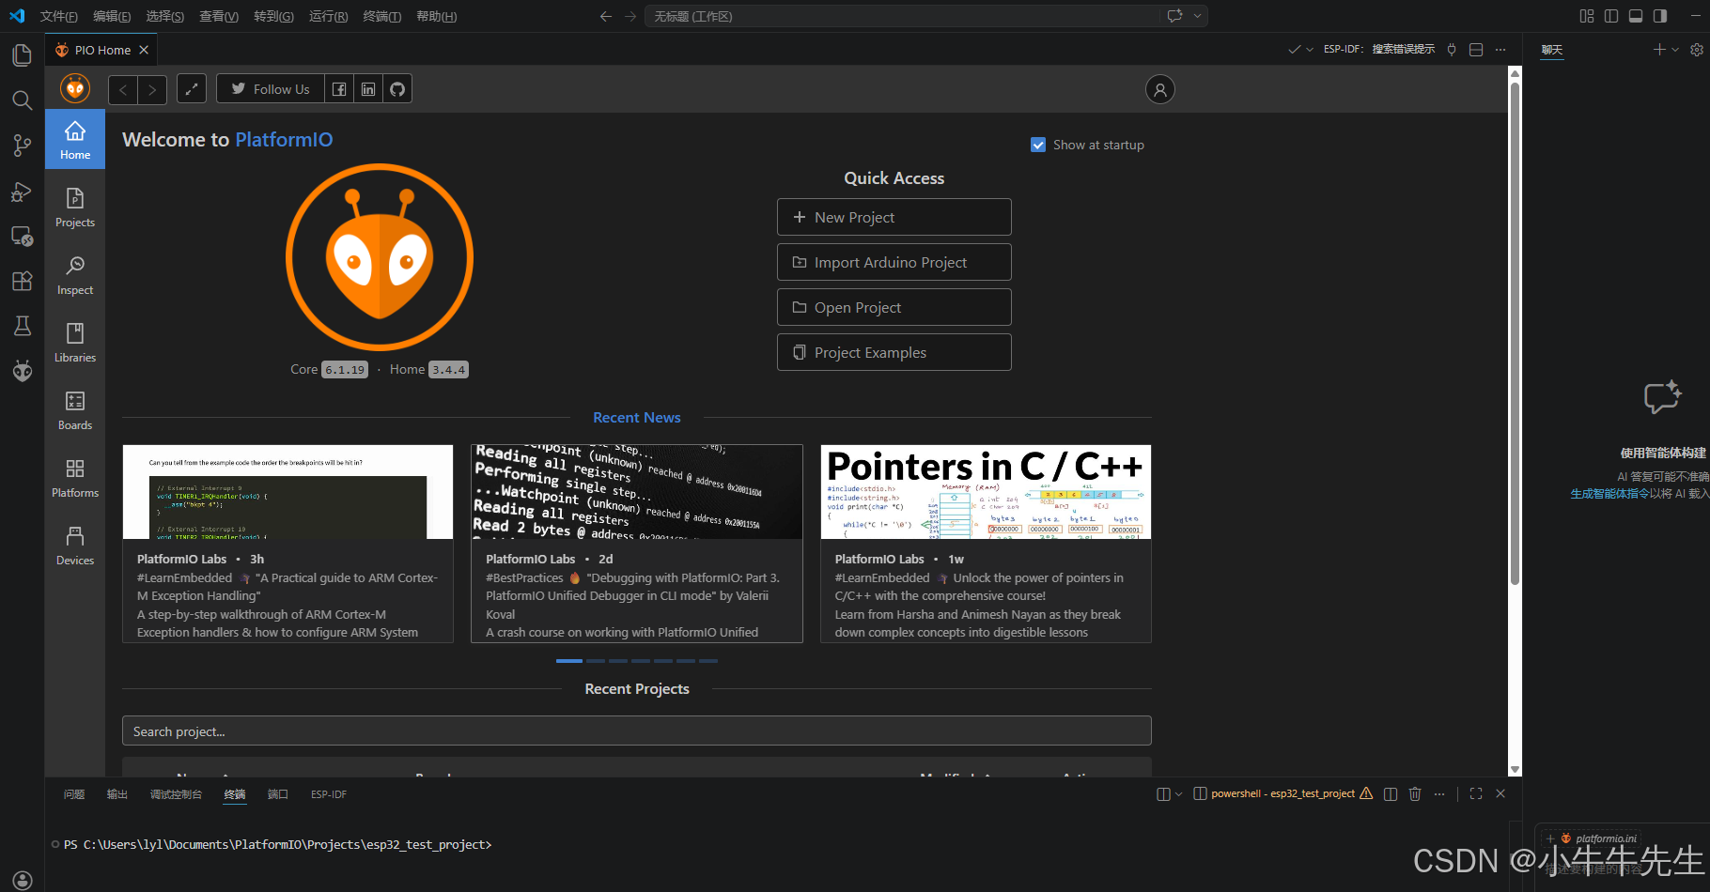This screenshot has width=1710, height=892.
Task: Click the trash icon to kill the terminal
Action: tap(1415, 793)
